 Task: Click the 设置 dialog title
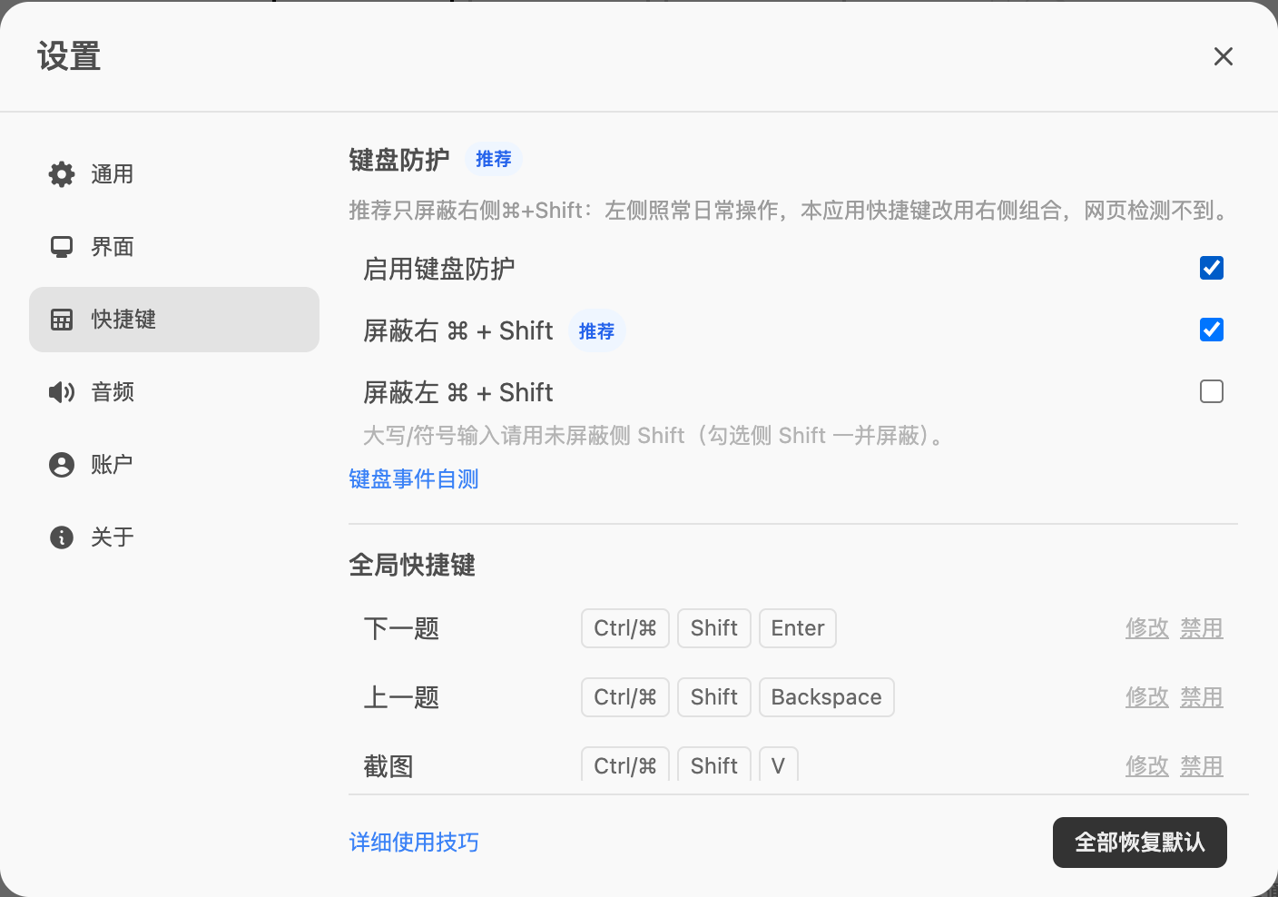click(x=69, y=56)
